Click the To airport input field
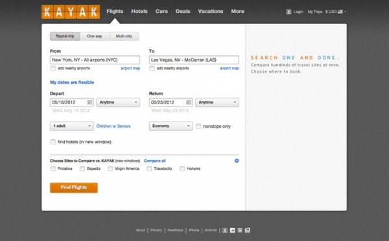The height and width of the screenshot is (241, 389). point(194,60)
